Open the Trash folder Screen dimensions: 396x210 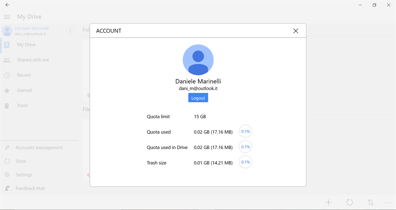click(x=38, y=106)
